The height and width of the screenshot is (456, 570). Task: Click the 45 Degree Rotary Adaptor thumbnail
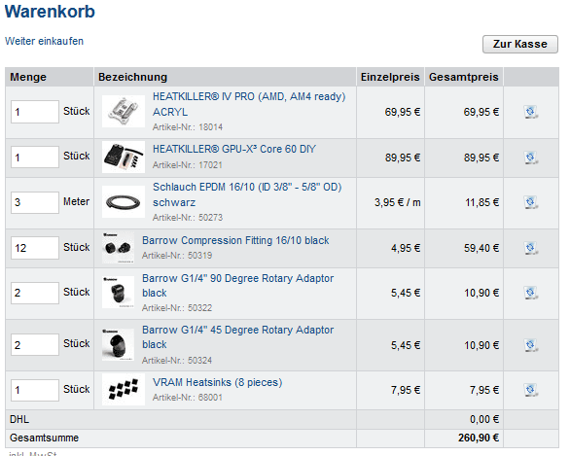click(x=118, y=344)
